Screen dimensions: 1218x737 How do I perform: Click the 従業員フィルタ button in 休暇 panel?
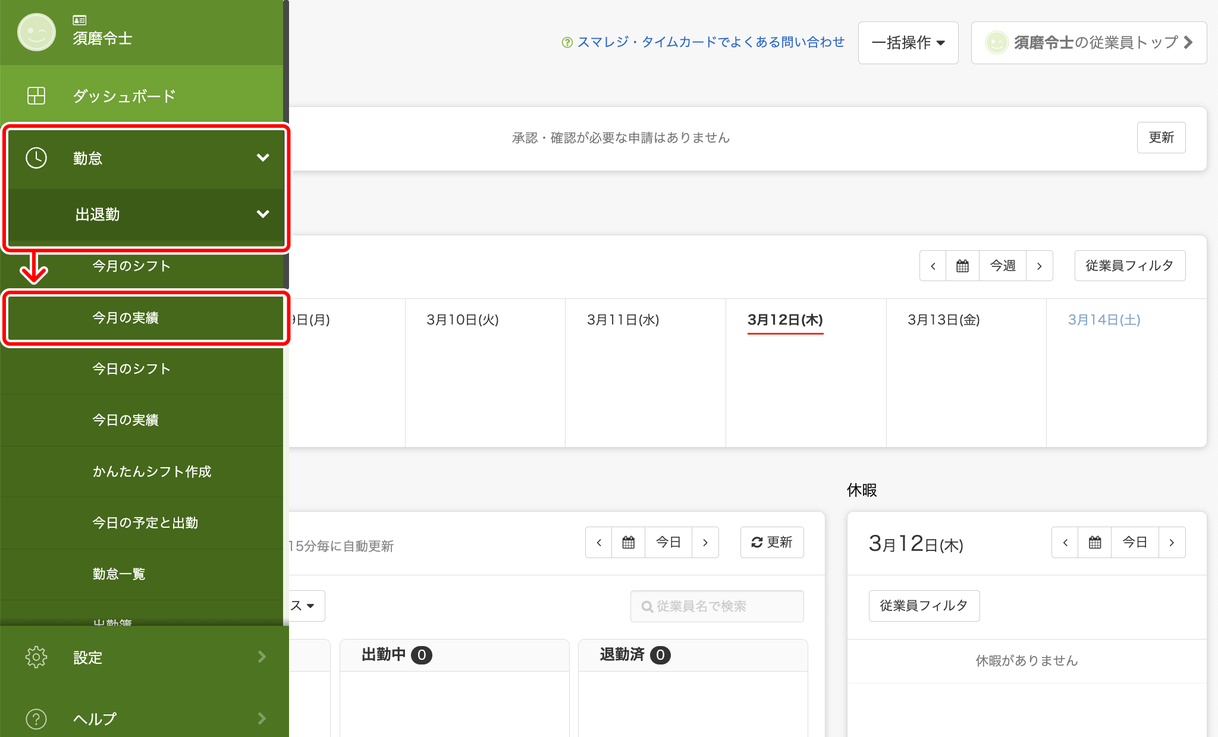[x=924, y=606]
